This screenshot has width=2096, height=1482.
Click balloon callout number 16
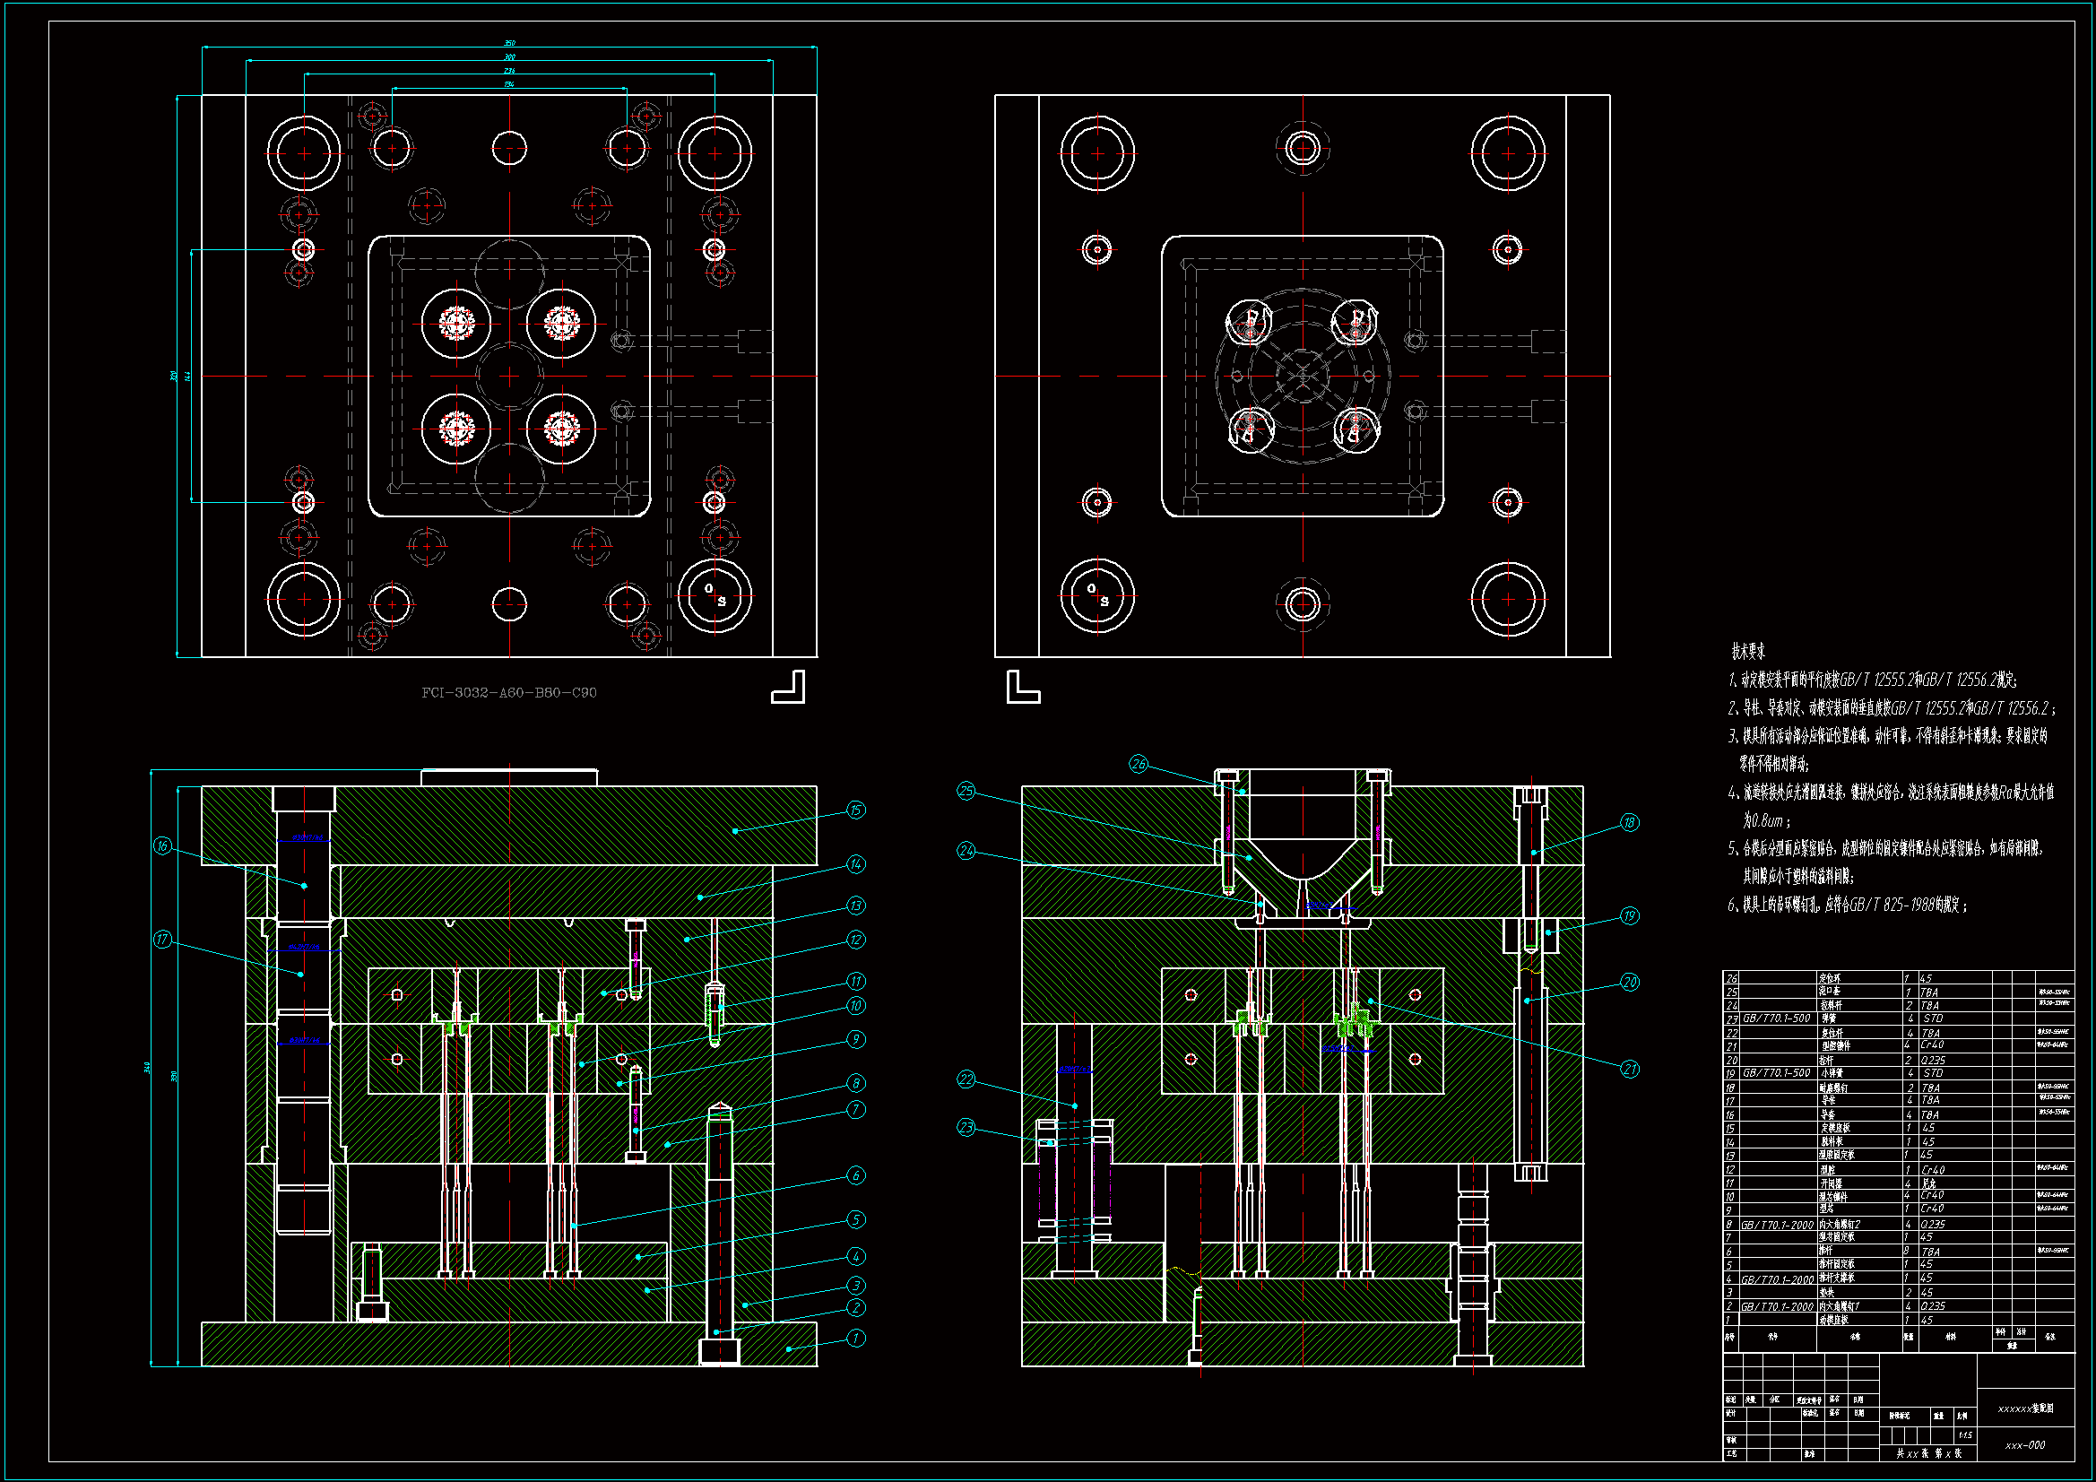[x=162, y=845]
